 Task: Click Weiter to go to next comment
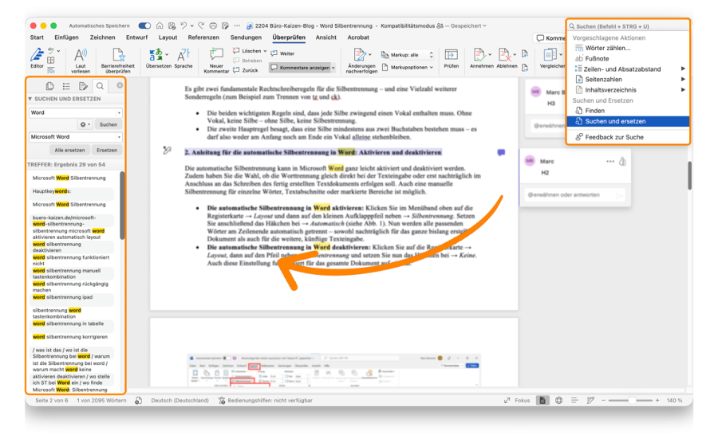click(x=283, y=53)
